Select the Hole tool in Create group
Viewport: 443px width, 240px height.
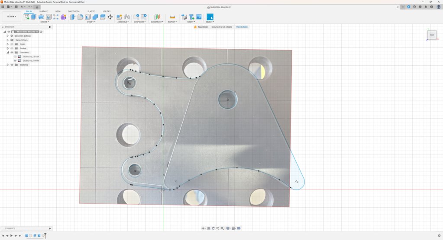(x=49, y=17)
